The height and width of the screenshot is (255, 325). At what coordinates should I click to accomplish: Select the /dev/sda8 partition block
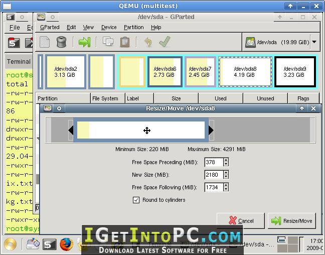[x=245, y=72]
